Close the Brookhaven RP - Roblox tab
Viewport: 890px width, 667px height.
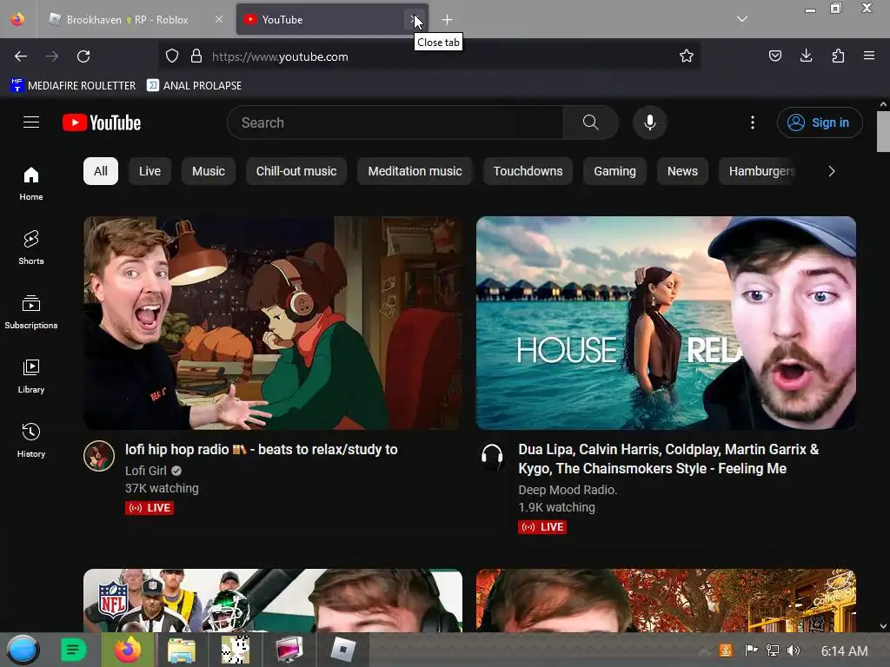coord(219,19)
